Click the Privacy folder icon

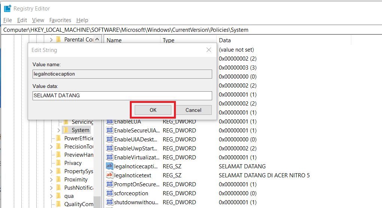click(x=58, y=163)
